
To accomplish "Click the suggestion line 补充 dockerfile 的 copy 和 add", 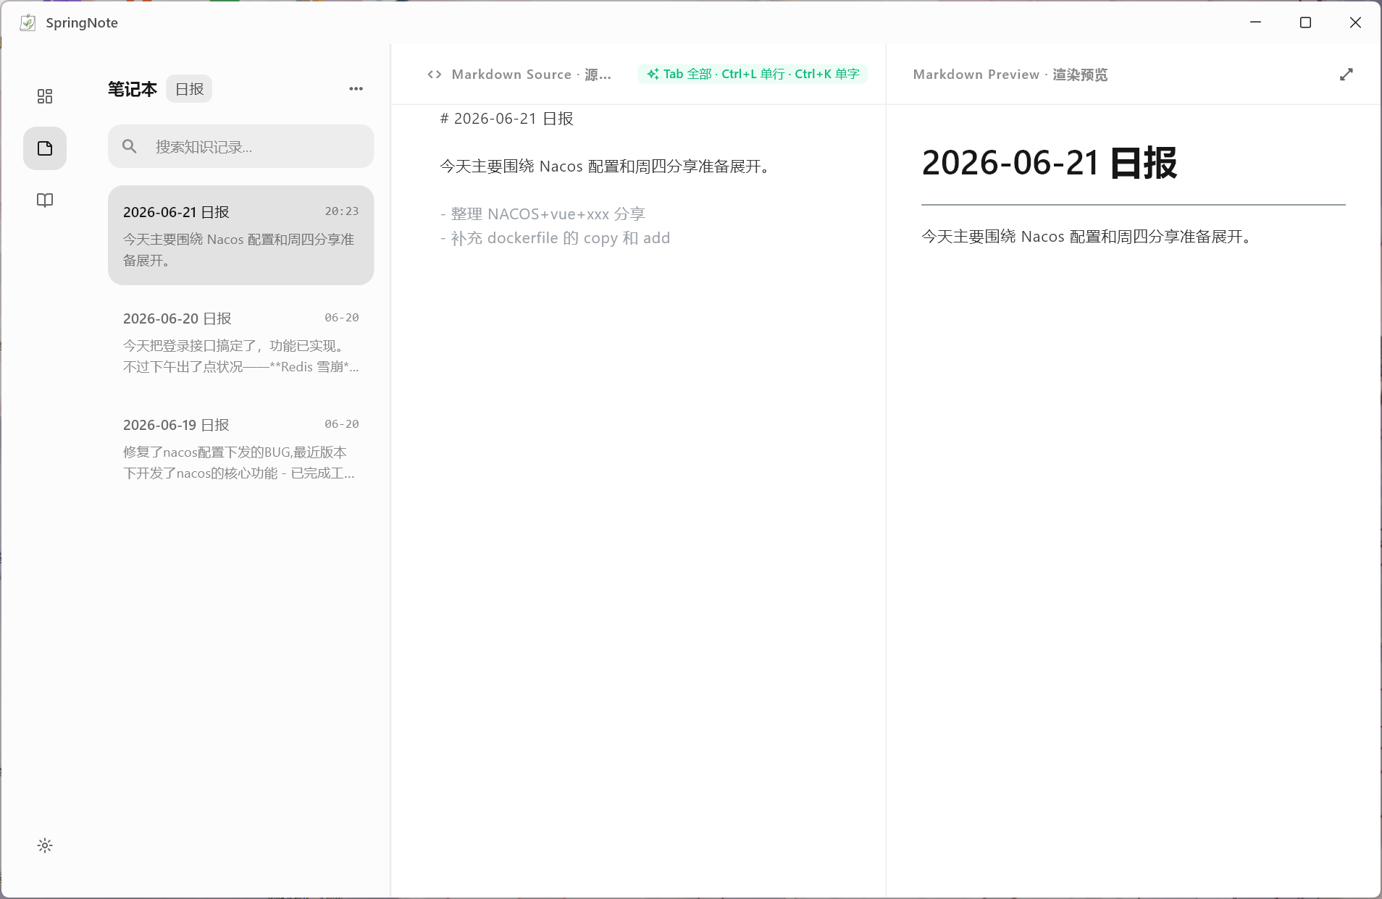I will click(555, 238).
